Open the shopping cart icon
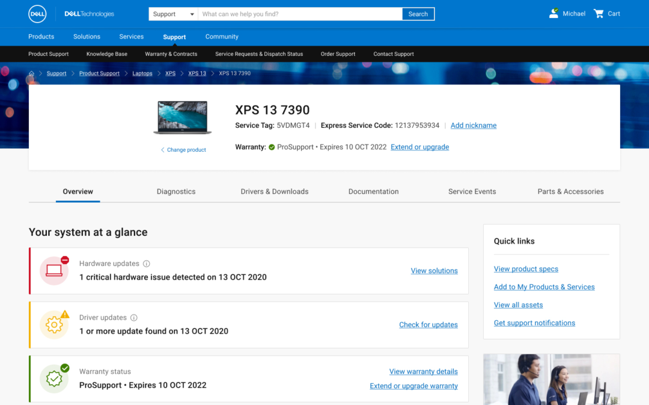649x405 pixels. click(x=599, y=13)
